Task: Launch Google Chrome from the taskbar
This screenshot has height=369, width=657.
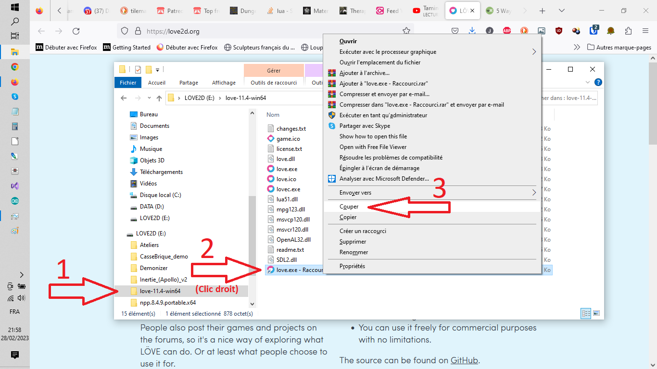Action: point(14,67)
